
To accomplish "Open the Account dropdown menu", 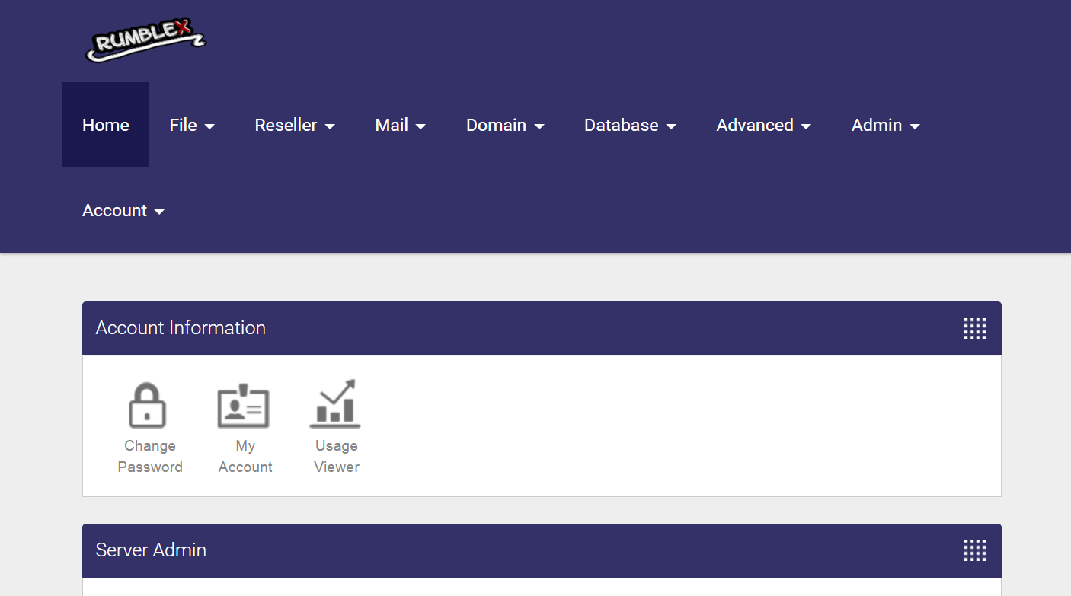I will (123, 211).
